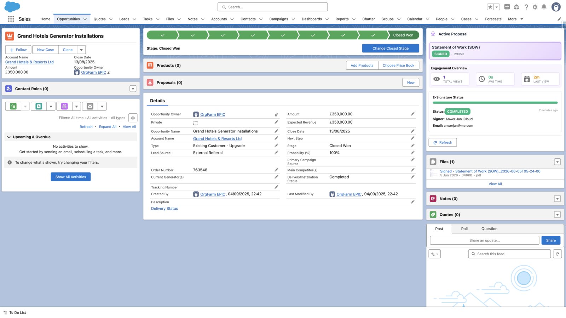Image resolution: width=566 pixels, height=318 pixels.
Task: Open more actions dropdown beside Clone
Action: point(81,50)
